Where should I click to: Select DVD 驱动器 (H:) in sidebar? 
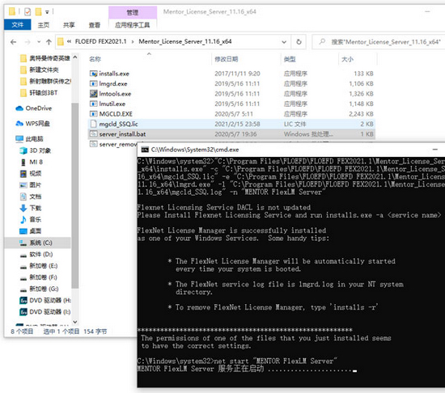point(44,300)
